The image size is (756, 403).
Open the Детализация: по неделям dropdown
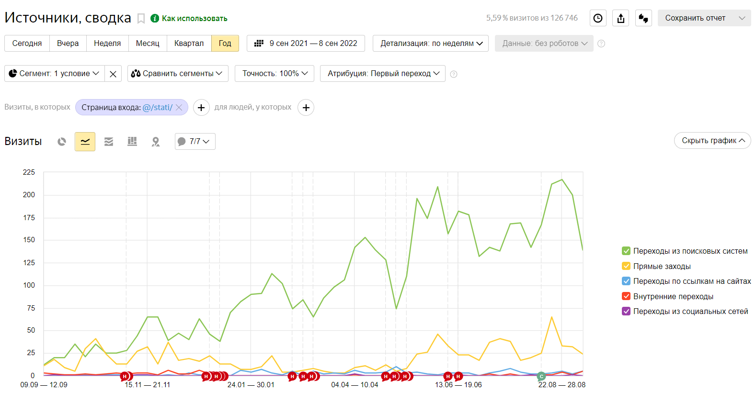(431, 44)
